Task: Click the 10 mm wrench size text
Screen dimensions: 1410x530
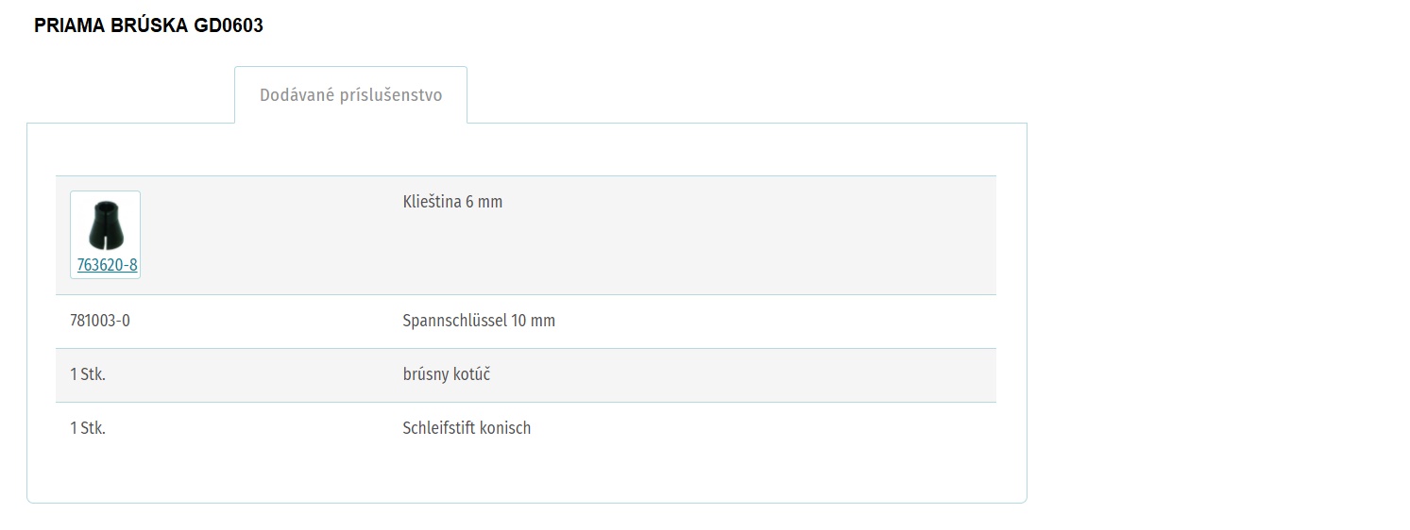Action: 534,321
